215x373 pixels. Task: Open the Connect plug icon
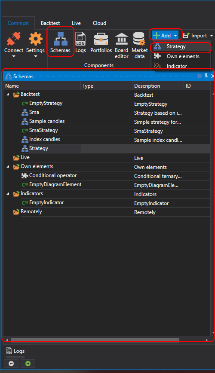(14, 39)
